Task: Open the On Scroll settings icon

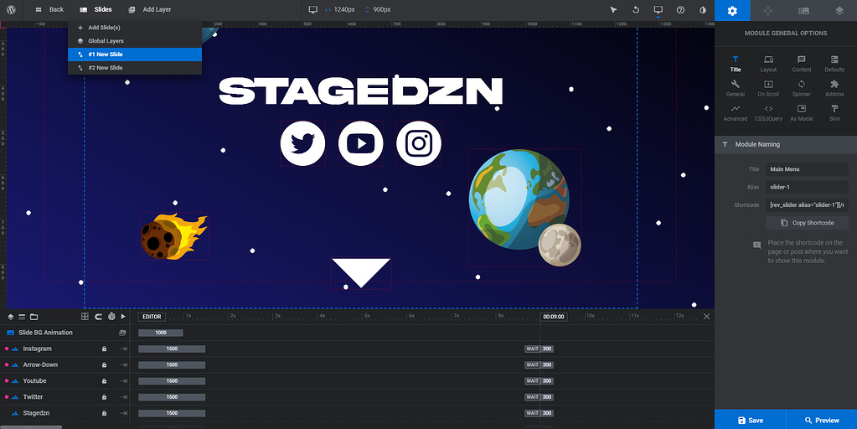Action: pyautogui.click(x=768, y=88)
